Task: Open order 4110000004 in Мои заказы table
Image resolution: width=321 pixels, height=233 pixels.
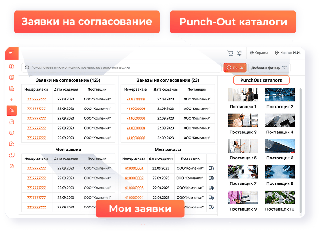Action: click(x=134, y=197)
